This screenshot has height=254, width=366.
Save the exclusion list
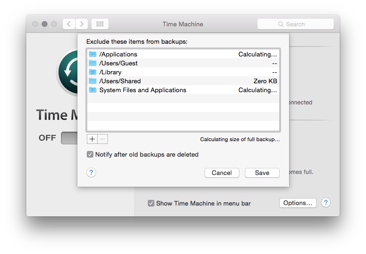tap(262, 173)
